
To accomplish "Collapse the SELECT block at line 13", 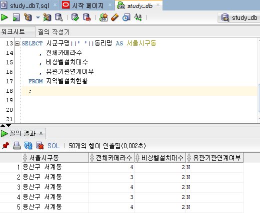I will pyautogui.click(x=17, y=44).
